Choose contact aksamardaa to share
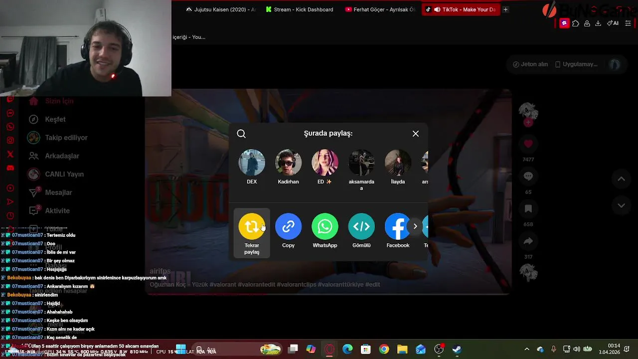 pos(361,170)
